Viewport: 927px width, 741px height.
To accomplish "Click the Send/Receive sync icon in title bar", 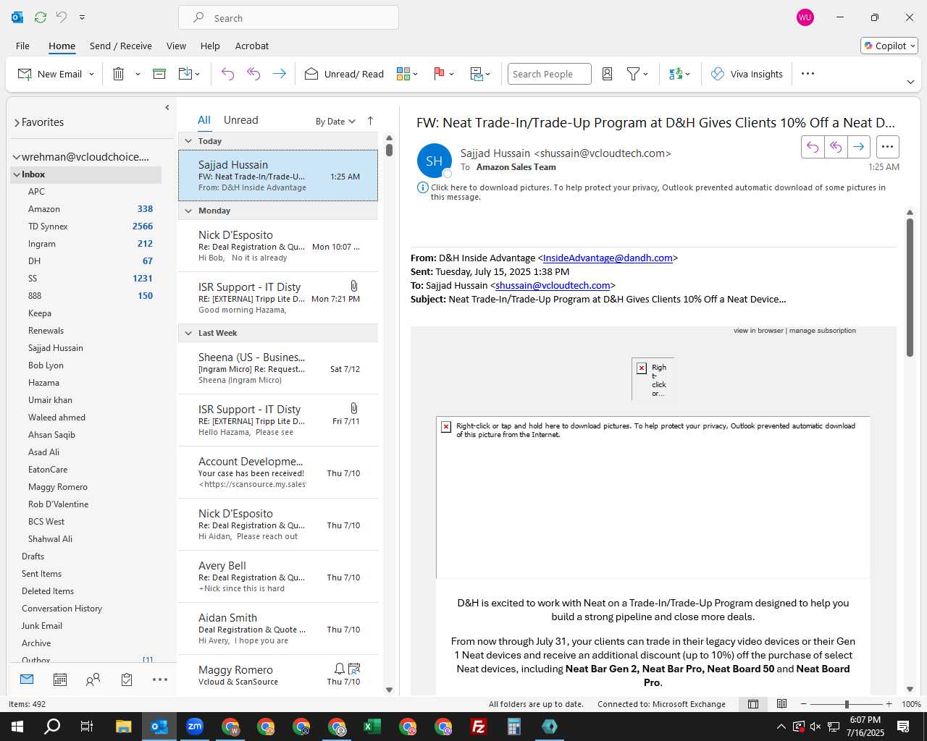I will tap(41, 17).
